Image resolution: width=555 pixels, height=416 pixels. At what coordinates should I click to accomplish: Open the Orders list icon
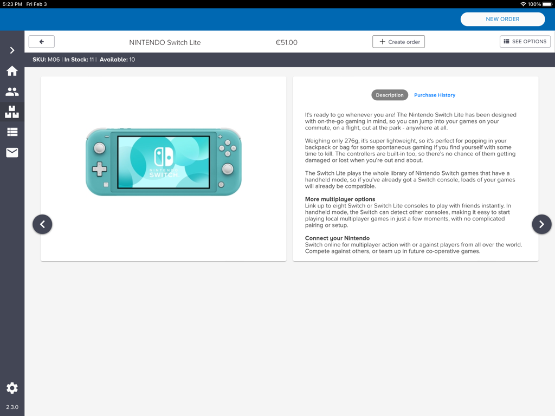click(12, 132)
